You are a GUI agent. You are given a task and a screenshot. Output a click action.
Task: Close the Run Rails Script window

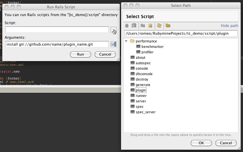7,7
